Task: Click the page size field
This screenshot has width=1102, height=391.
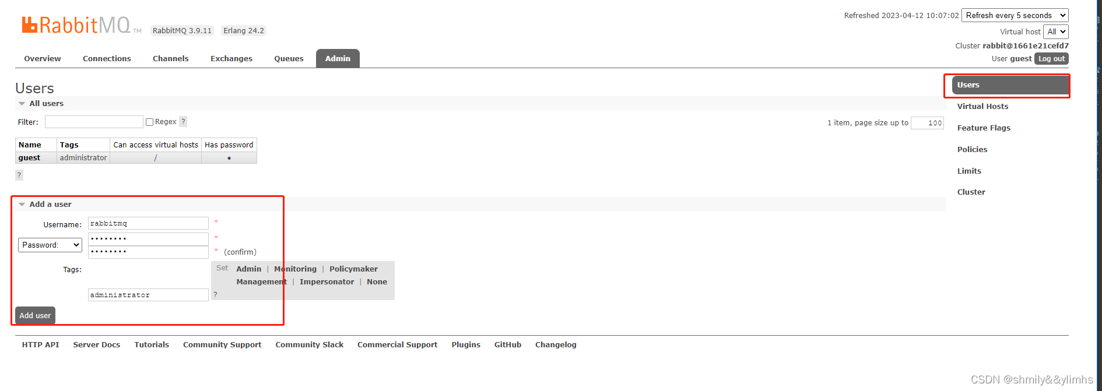Action: (x=927, y=122)
